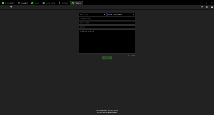Open the Bug Bounty Program link

pos(110,112)
